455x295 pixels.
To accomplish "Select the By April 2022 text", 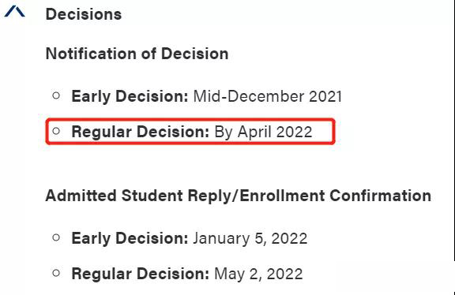I will click(263, 132).
